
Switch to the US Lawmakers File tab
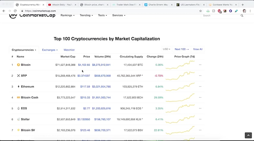coord(190,5)
